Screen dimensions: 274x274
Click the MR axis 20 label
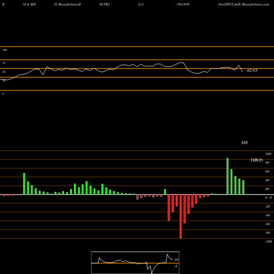[267, 189]
